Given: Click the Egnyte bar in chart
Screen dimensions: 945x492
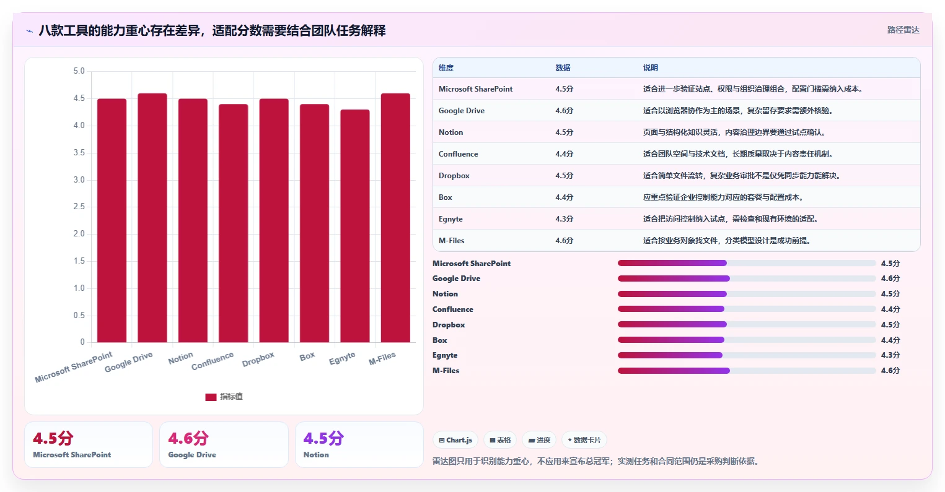Looking at the screenshot, I should 355,226.
